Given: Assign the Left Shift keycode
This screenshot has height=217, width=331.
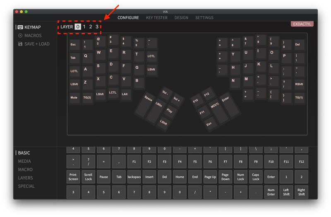Looking at the screenshot, I should [x=286, y=192].
